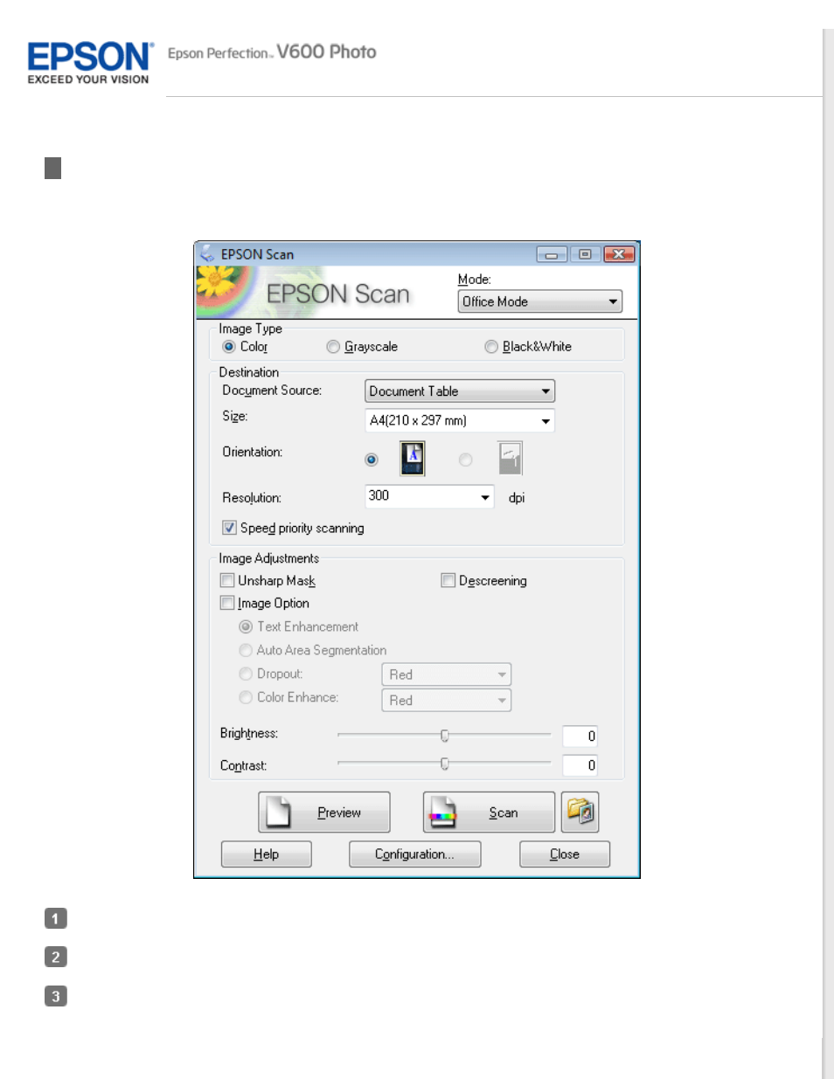Click the "Image Type" group label

click(x=251, y=329)
